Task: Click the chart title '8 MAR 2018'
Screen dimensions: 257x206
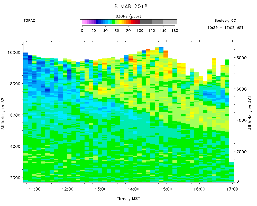Action: point(131,6)
